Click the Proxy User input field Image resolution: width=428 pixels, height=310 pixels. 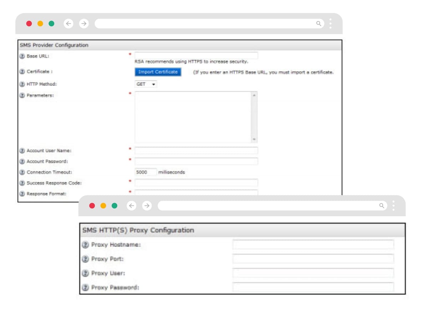[313, 273]
